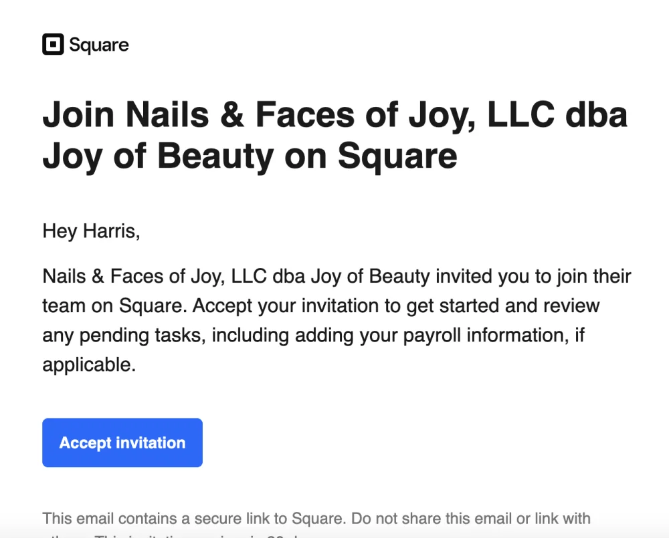
Task: Click the Square wordmark beside the logo
Action: click(99, 45)
